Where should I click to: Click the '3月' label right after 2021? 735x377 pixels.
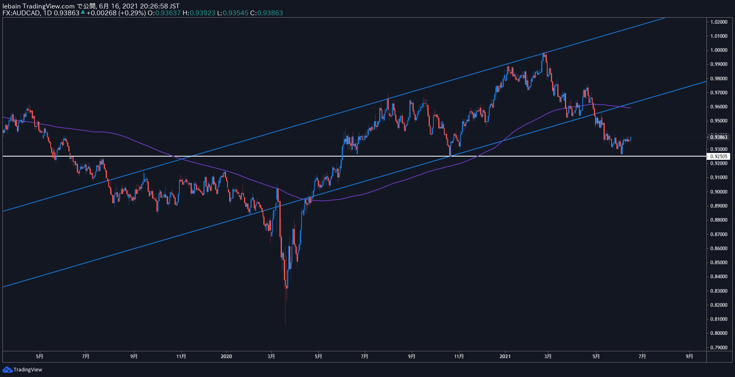(x=548, y=357)
